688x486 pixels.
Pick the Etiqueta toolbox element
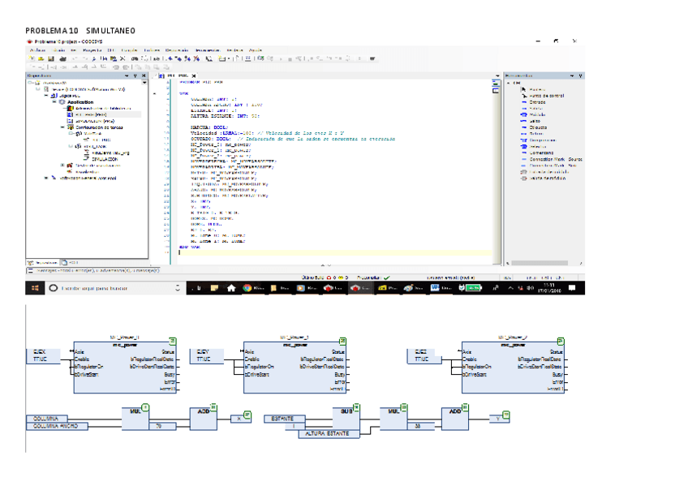tap(539, 127)
